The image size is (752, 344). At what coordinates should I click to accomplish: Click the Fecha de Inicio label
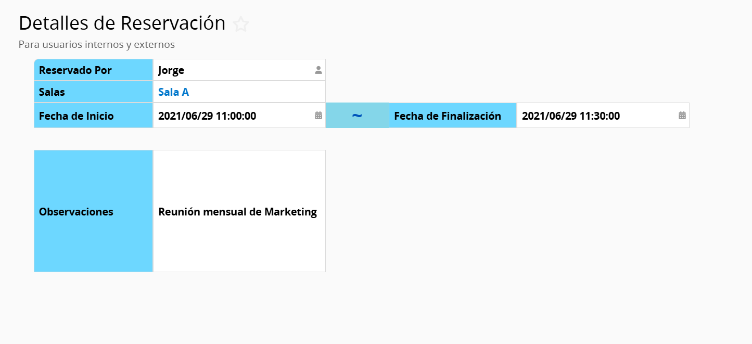coord(77,116)
